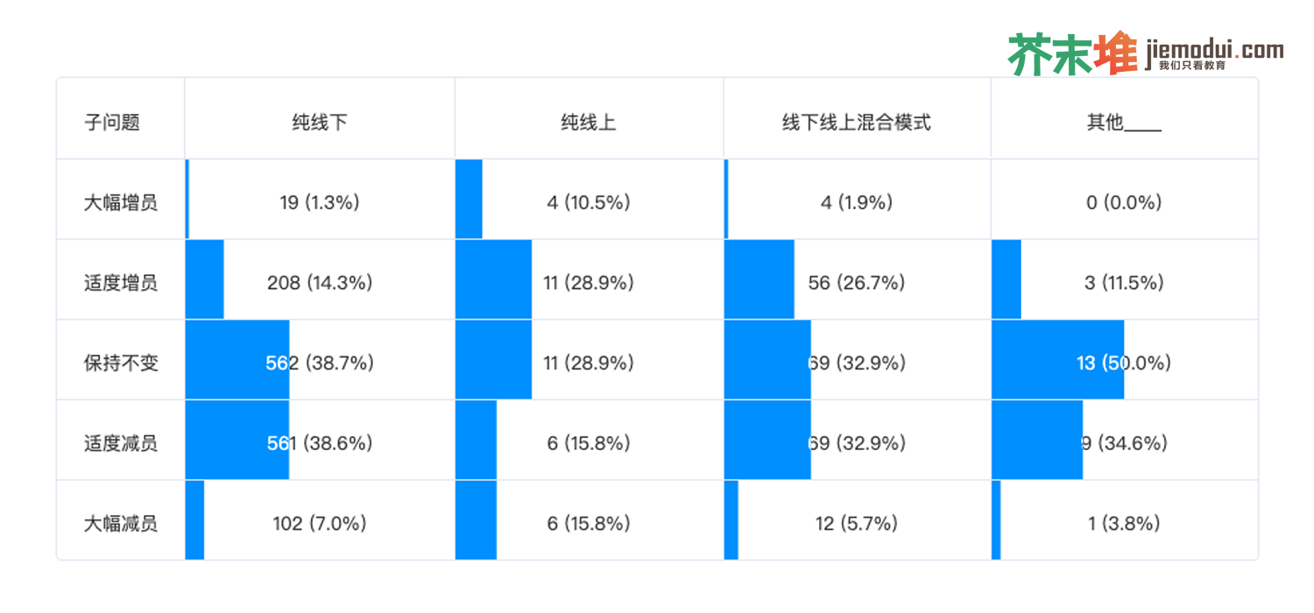1314x613 pixels.
Task: Select the 大幅减员 row label
Action: click(121, 524)
